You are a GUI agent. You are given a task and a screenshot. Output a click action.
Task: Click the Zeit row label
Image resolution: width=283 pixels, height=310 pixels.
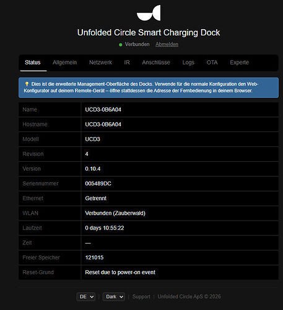pyautogui.click(x=27, y=242)
